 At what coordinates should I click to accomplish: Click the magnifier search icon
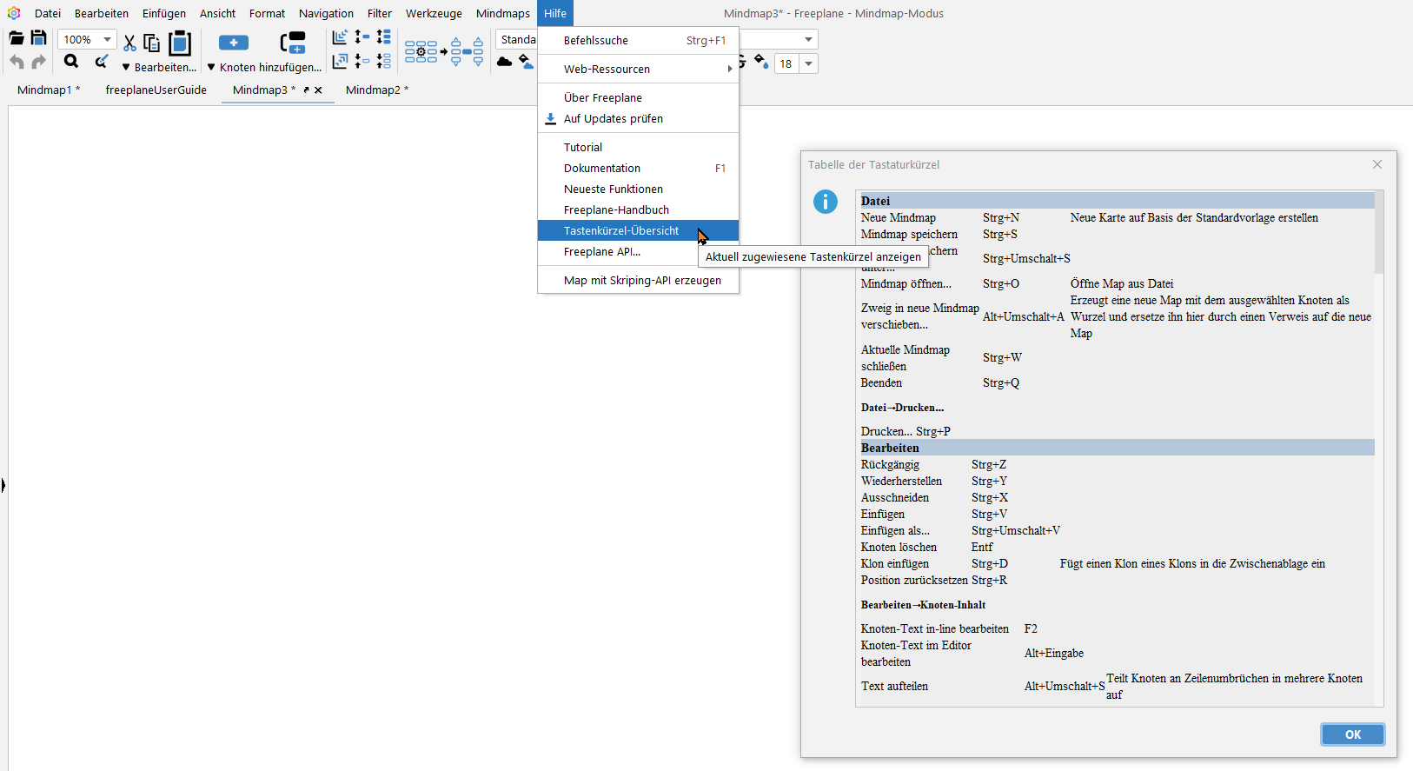(x=71, y=61)
